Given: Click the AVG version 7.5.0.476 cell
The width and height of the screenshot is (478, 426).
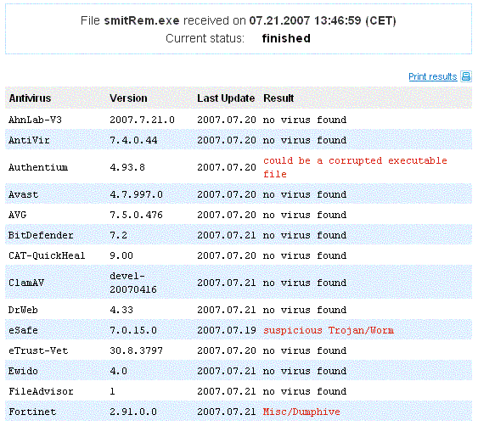Looking at the screenshot, I should click(x=136, y=215).
